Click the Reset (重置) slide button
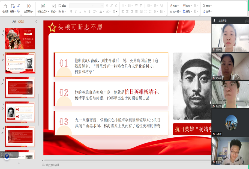The height and width of the screenshot is (169, 249). point(62,6)
